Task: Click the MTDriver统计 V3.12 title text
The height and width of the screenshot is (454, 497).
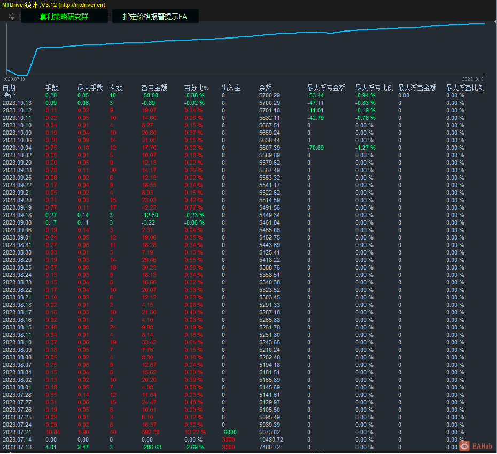Action: 54,5
